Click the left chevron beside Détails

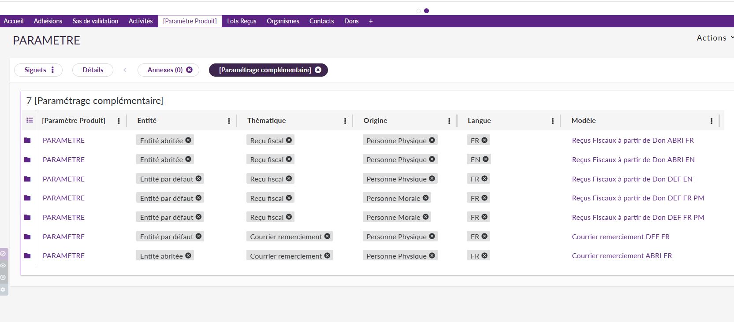pyautogui.click(x=125, y=70)
